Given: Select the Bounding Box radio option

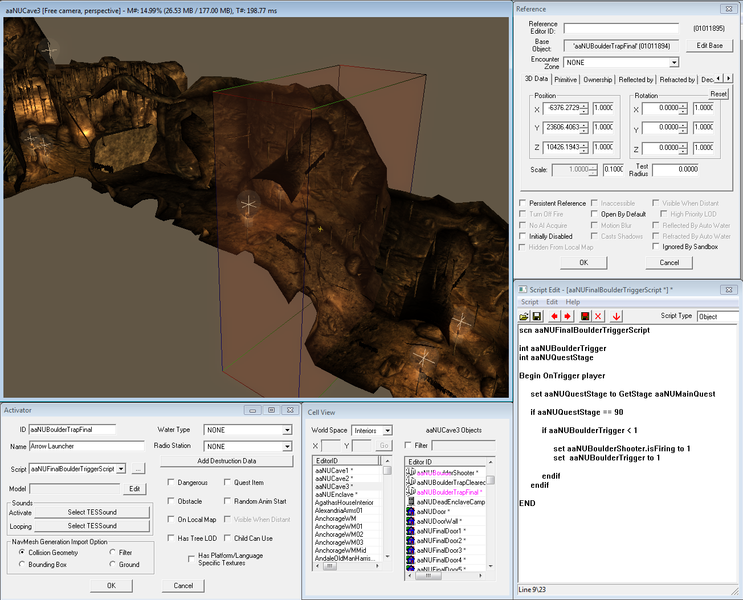Looking at the screenshot, I should (22, 565).
